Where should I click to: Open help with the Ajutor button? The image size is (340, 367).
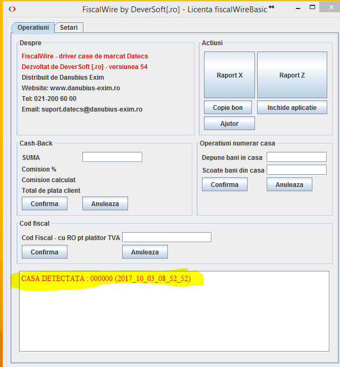[229, 123]
